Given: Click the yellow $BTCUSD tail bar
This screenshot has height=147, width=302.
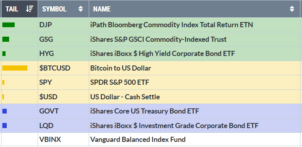Looking at the screenshot, I should [15, 68].
